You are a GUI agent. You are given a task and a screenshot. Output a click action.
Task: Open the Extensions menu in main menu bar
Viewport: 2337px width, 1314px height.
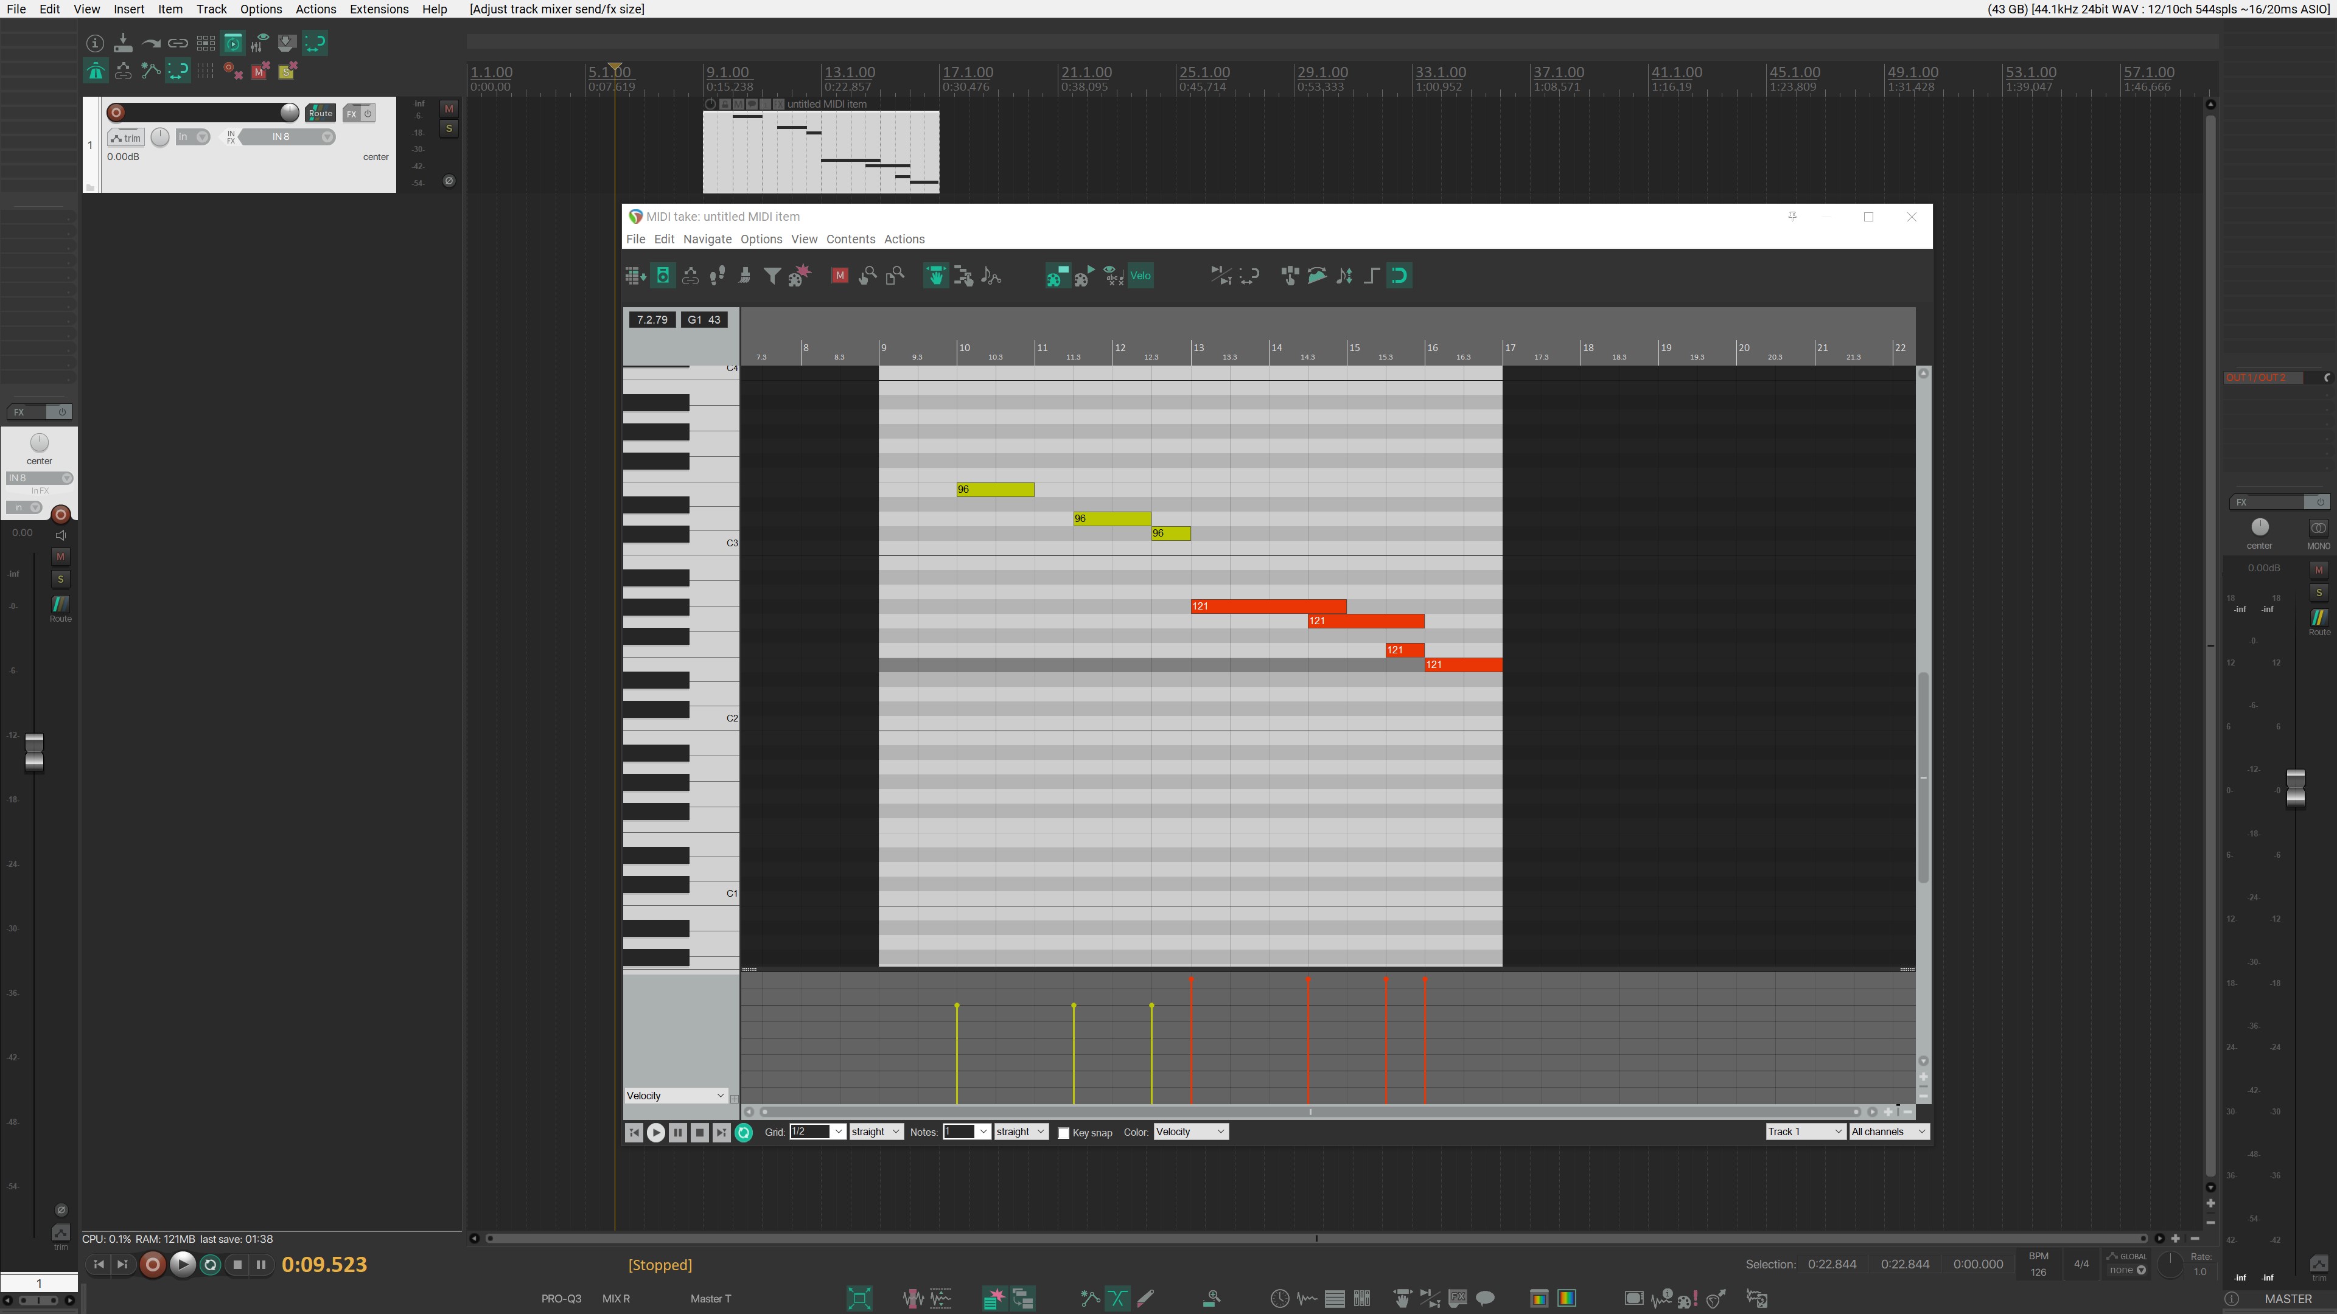379,9
